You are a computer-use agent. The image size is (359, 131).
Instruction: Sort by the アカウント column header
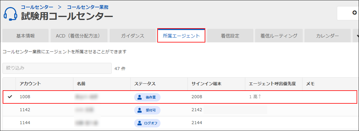[30, 84]
